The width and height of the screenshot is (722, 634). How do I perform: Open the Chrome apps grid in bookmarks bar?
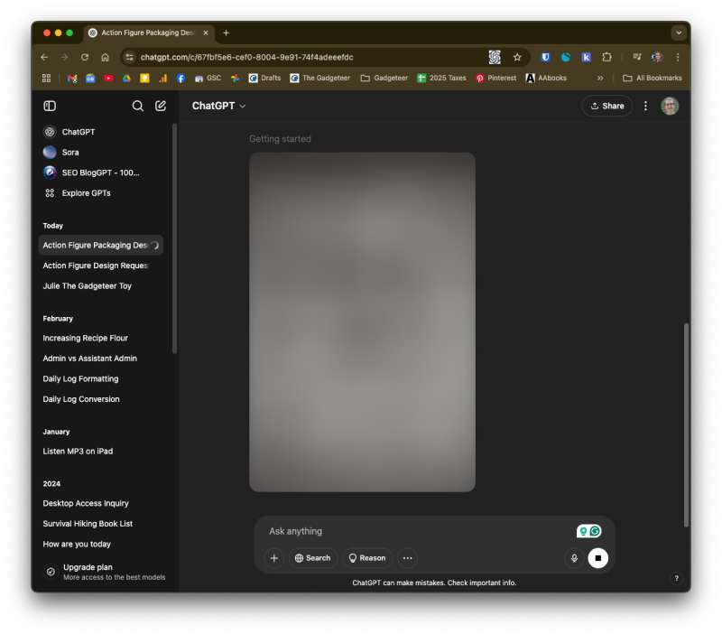pos(47,78)
